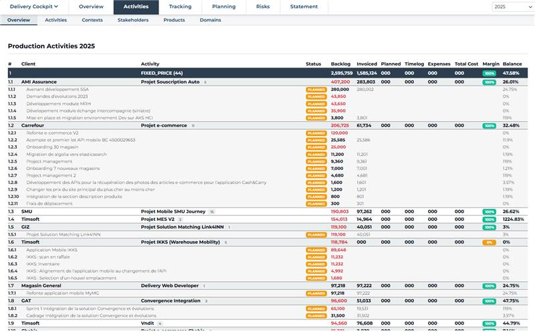This screenshot has height=332, width=535.
Task: Open the Statement tab
Action: pos(304,7)
